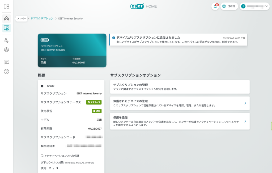Click the アクティブ status badge
Viewport: 272px width, 173px height.
pos(94,102)
